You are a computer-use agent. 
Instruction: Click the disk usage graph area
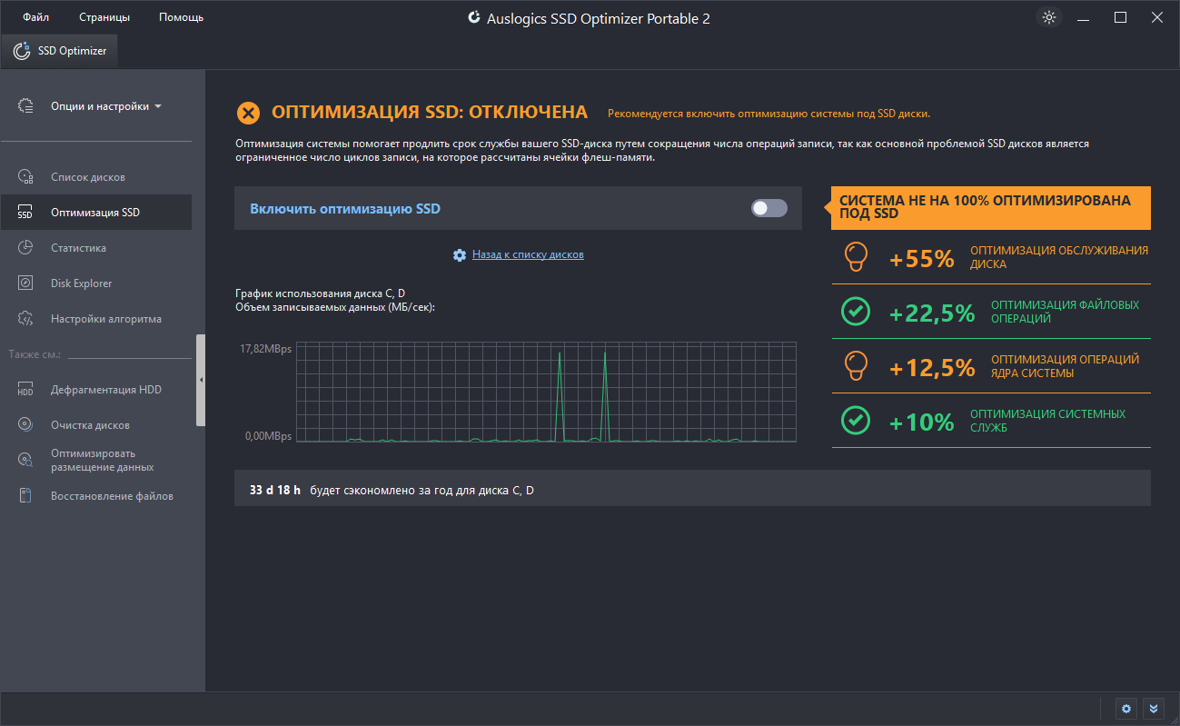[546, 393]
